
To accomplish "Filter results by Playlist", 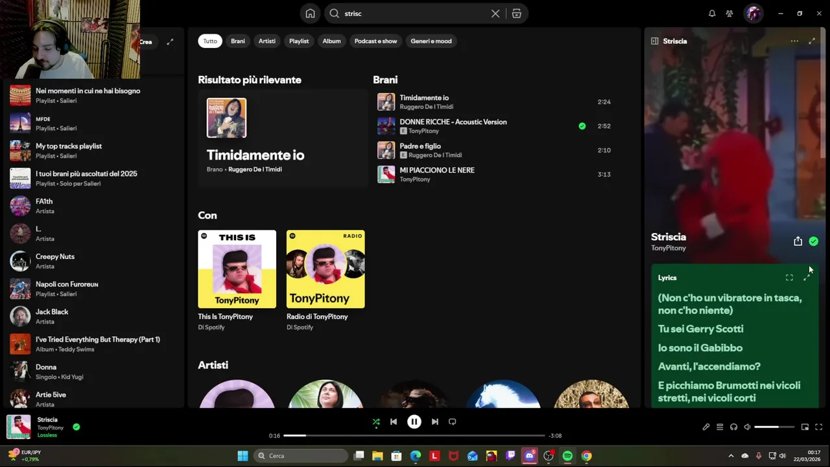I will tap(299, 41).
